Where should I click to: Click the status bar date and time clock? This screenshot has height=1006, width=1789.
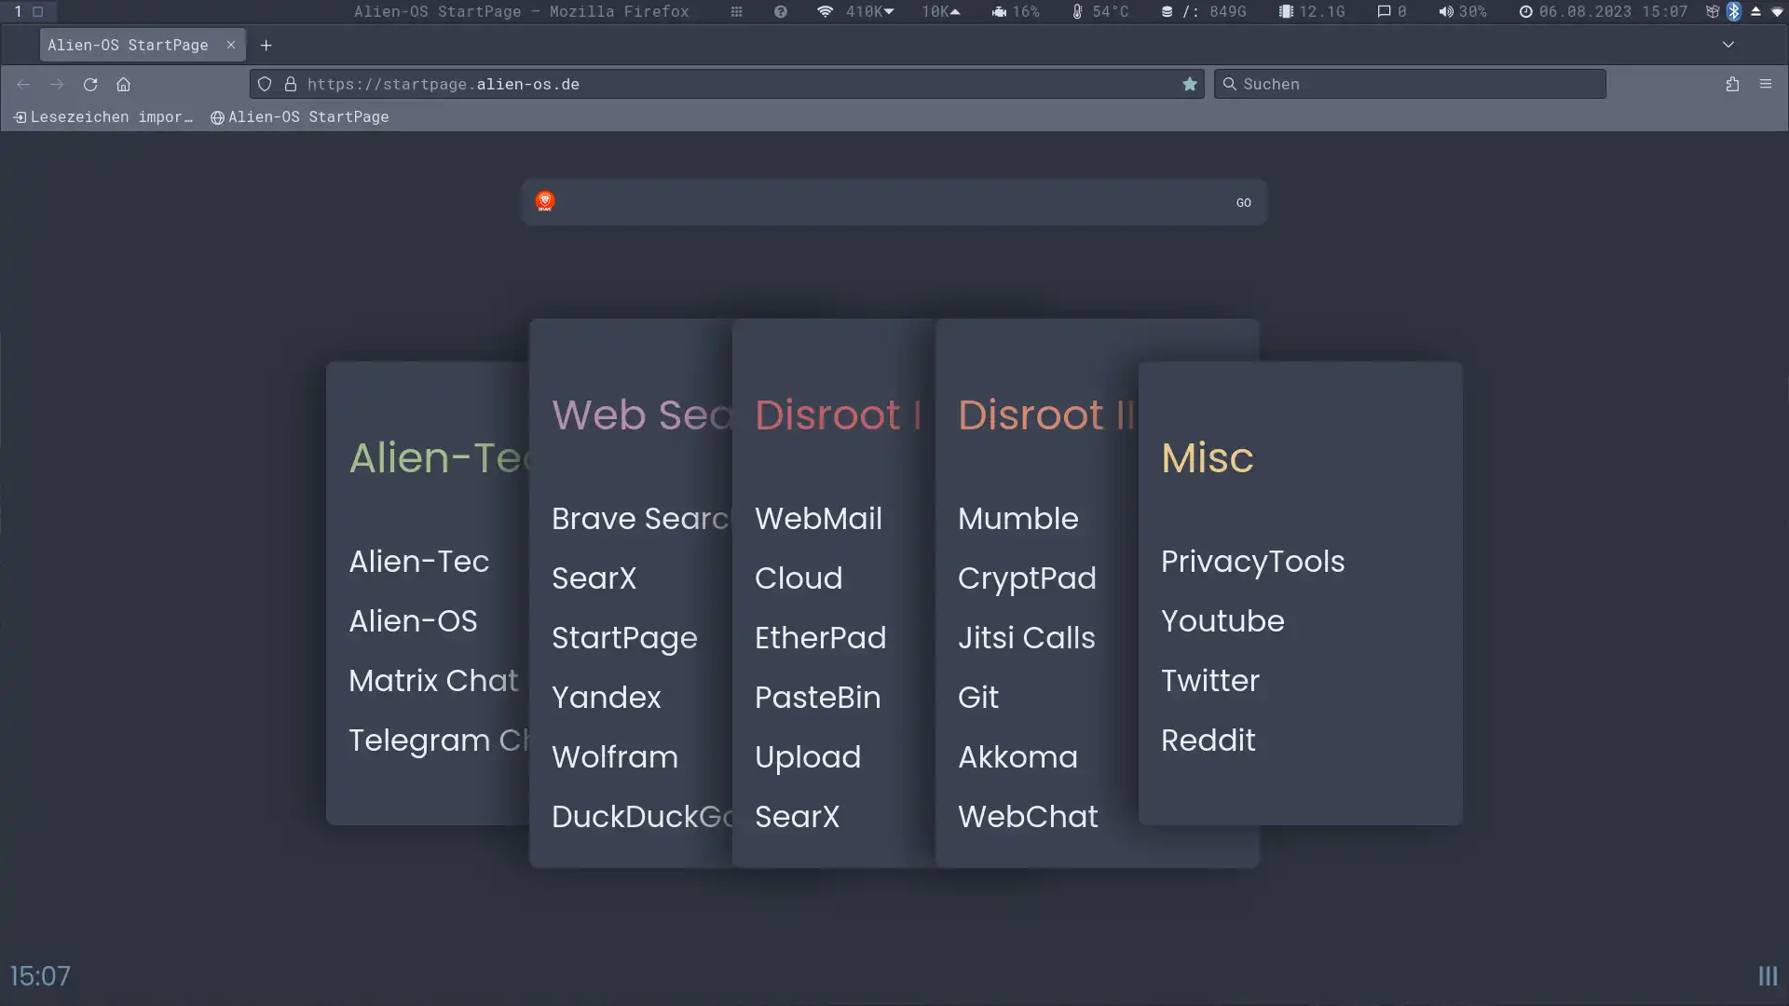click(x=1604, y=11)
